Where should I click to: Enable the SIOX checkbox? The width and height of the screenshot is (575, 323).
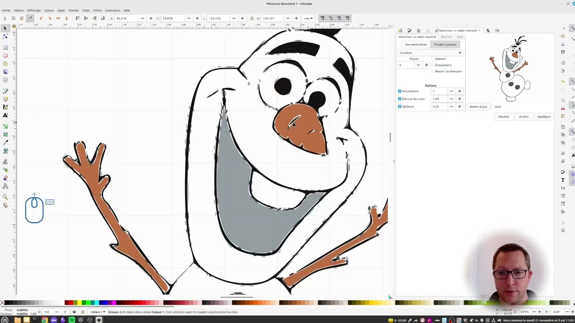493,107
